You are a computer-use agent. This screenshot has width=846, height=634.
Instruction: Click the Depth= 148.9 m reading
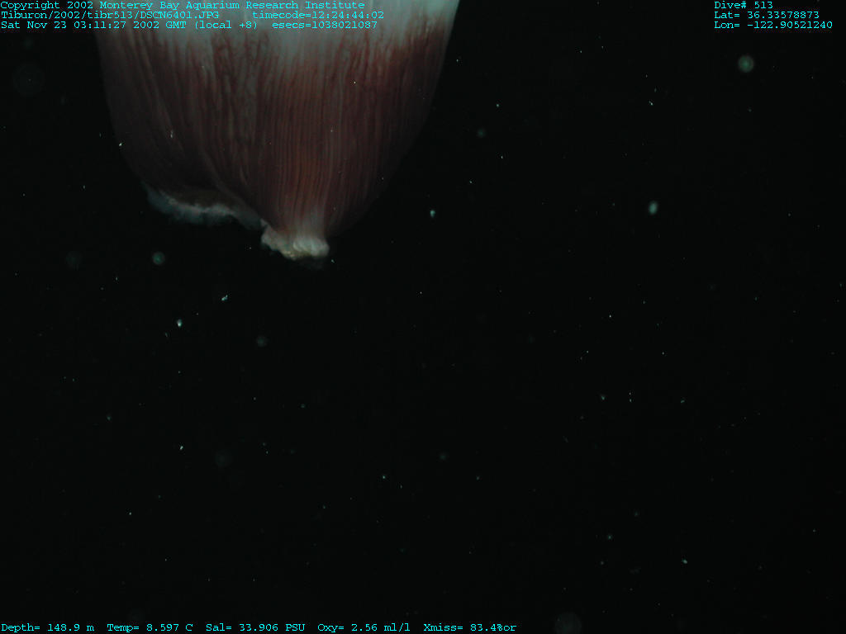pyautogui.click(x=47, y=627)
